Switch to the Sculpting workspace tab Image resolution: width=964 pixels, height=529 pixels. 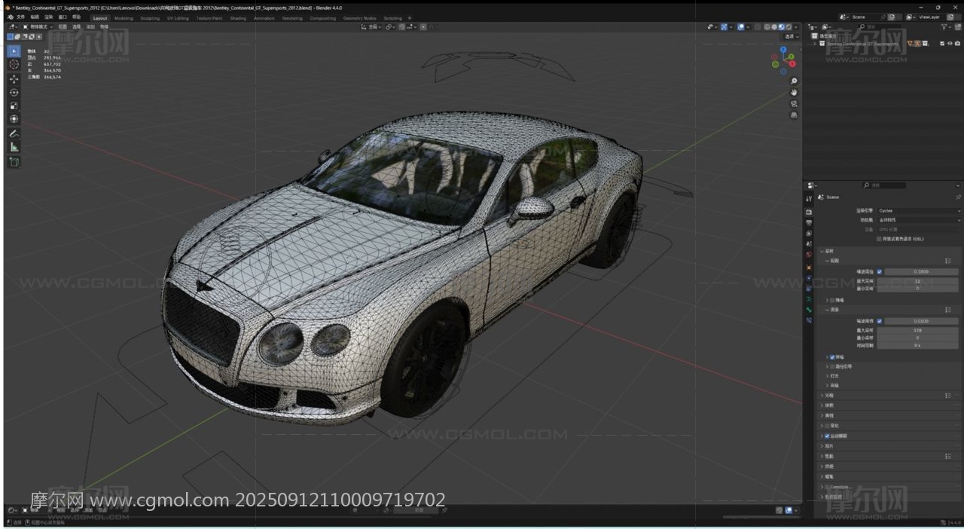150,18
